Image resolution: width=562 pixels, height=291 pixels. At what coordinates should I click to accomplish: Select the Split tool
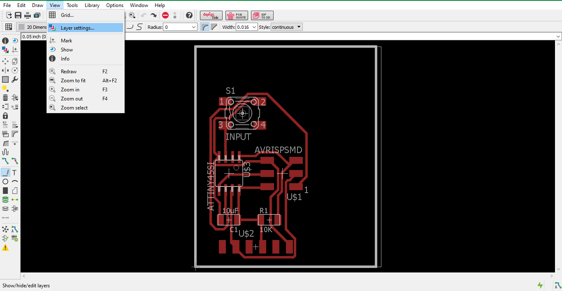pos(5,143)
